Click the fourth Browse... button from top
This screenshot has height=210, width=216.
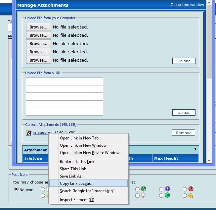[x=38, y=52]
